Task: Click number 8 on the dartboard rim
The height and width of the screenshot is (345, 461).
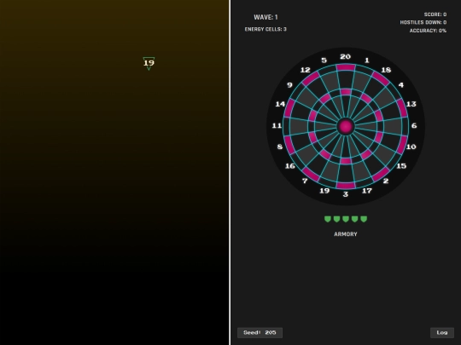Action: pyautogui.click(x=280, y=147)
